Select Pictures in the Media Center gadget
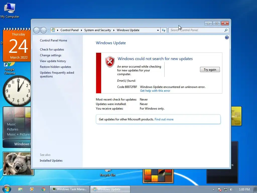 [x=13, y=129]
